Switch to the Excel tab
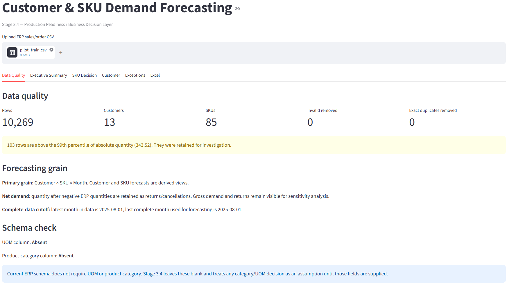 tap(155, 75)
